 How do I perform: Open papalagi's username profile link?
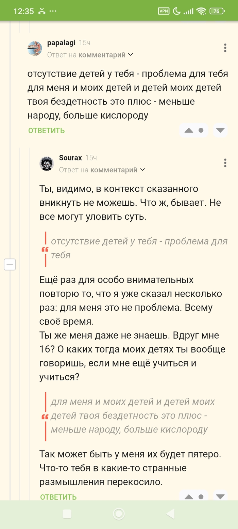point(61,43)
